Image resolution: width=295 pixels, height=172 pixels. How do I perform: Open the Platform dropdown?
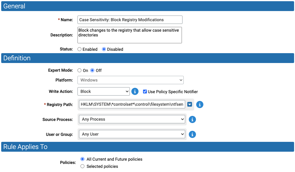pos(130,80)
